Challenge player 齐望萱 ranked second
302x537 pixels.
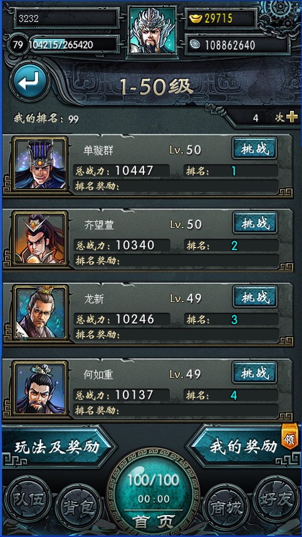pos(255,223)
